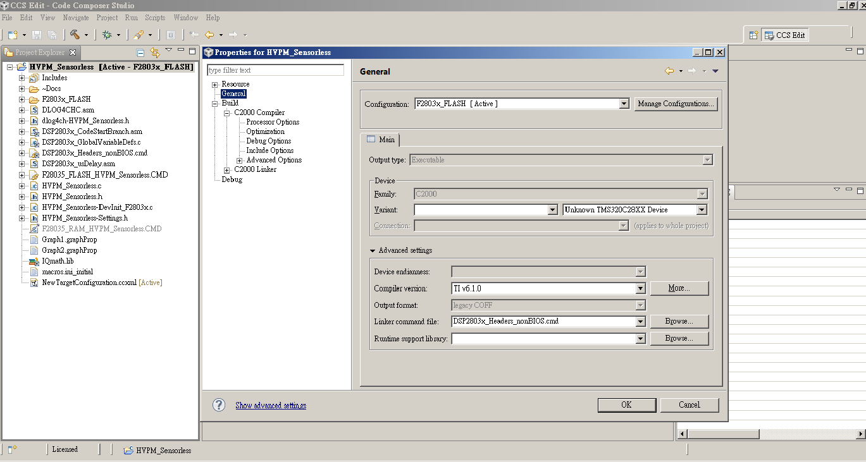
Task: Click the DLOG4CHC.asm file icon
Action: tap(35, 110)
